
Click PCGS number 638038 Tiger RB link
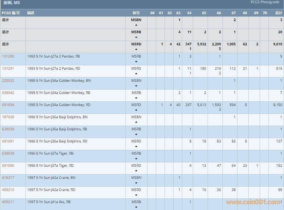[8, 153]
